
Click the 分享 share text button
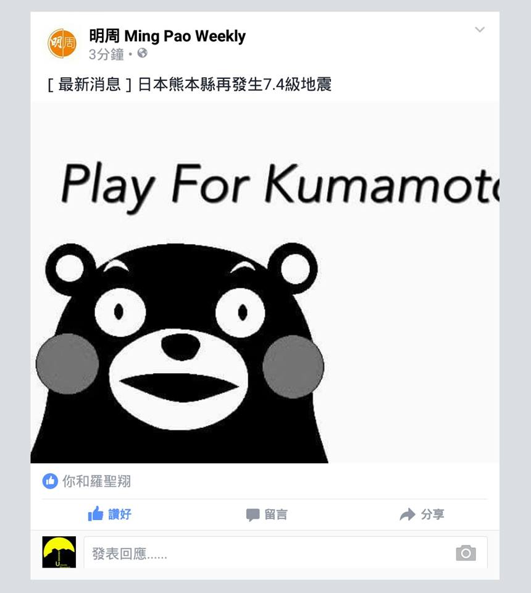[432, 515]
